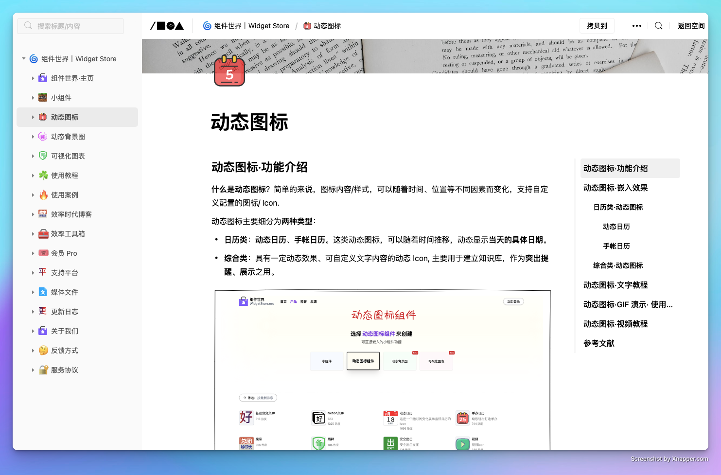Screen dimensions: 721x475
Task: Click the WidgetStore purple bag logo in embed
Action: tap(243, 301)
